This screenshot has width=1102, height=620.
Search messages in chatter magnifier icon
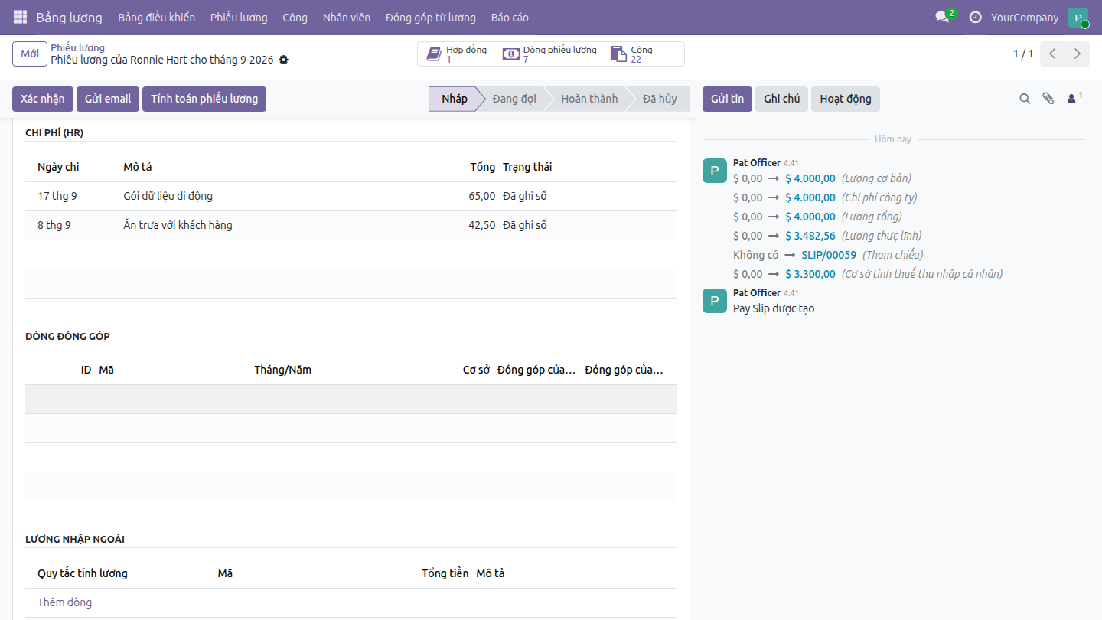1025,99
